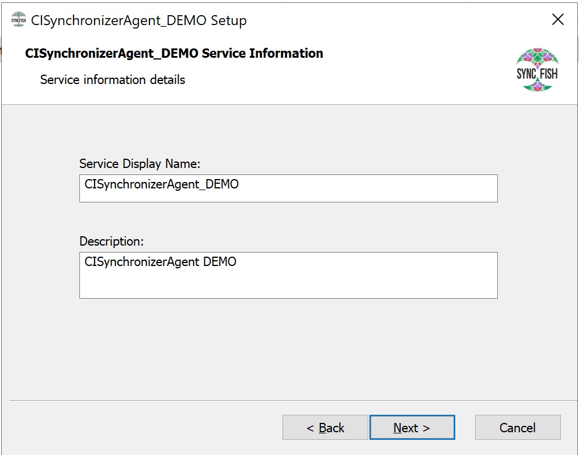
Task: Click 'Service information details' subtitle
Action: 113,80
